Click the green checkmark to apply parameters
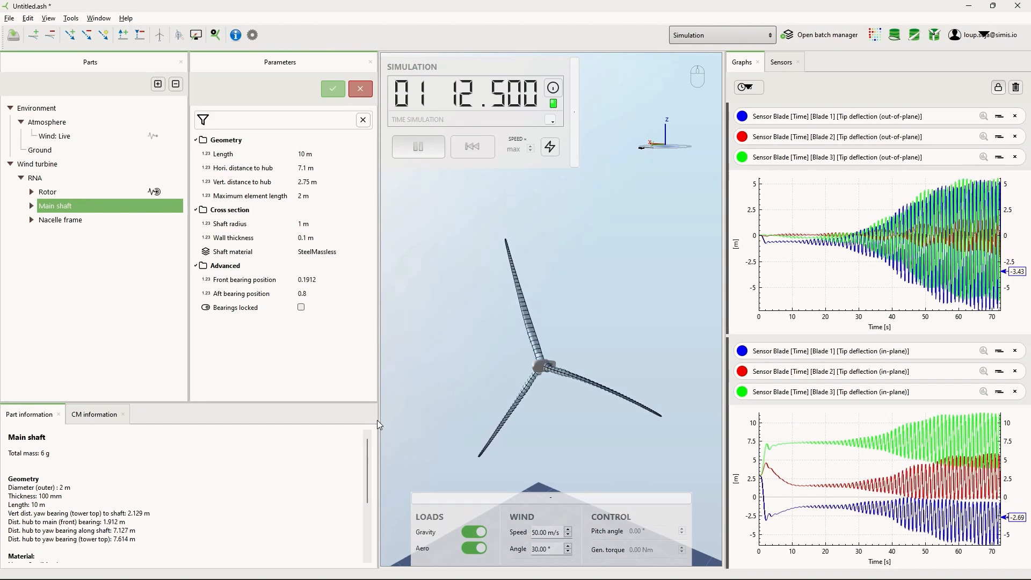The height and width of the screenshot is (580, 1031). [333, 89]
